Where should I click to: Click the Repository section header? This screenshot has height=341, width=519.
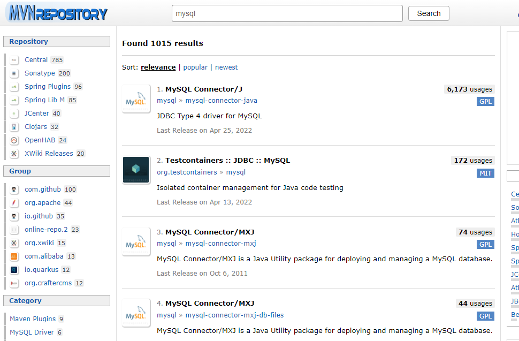(57, 42)
